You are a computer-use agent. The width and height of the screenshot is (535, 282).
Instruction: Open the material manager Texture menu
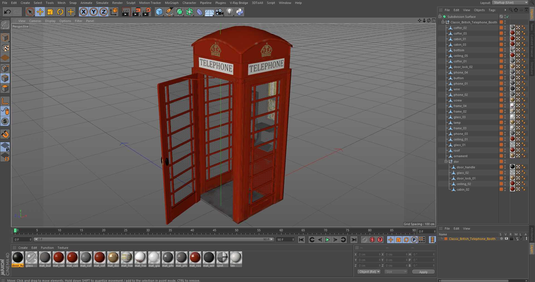(x=63, y=248)
